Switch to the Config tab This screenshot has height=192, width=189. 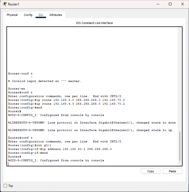pyautogui.click(x=28, y=15)
